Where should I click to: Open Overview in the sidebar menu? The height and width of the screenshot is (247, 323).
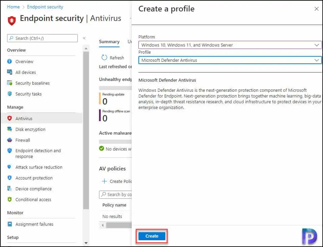click(x=24, y=61)
